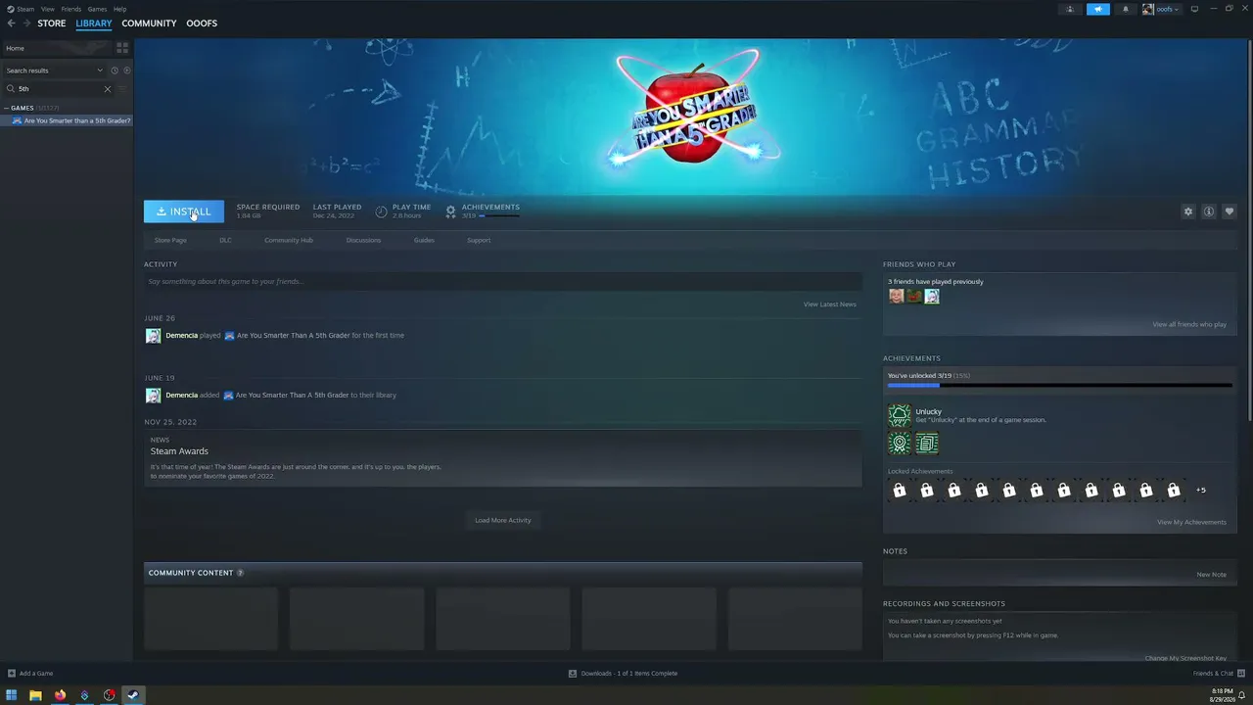The width and height of the screenshot is (1253, 705).
Task: Open the third friend avatar in Friends Who Play
Action: tap(932, 297)
